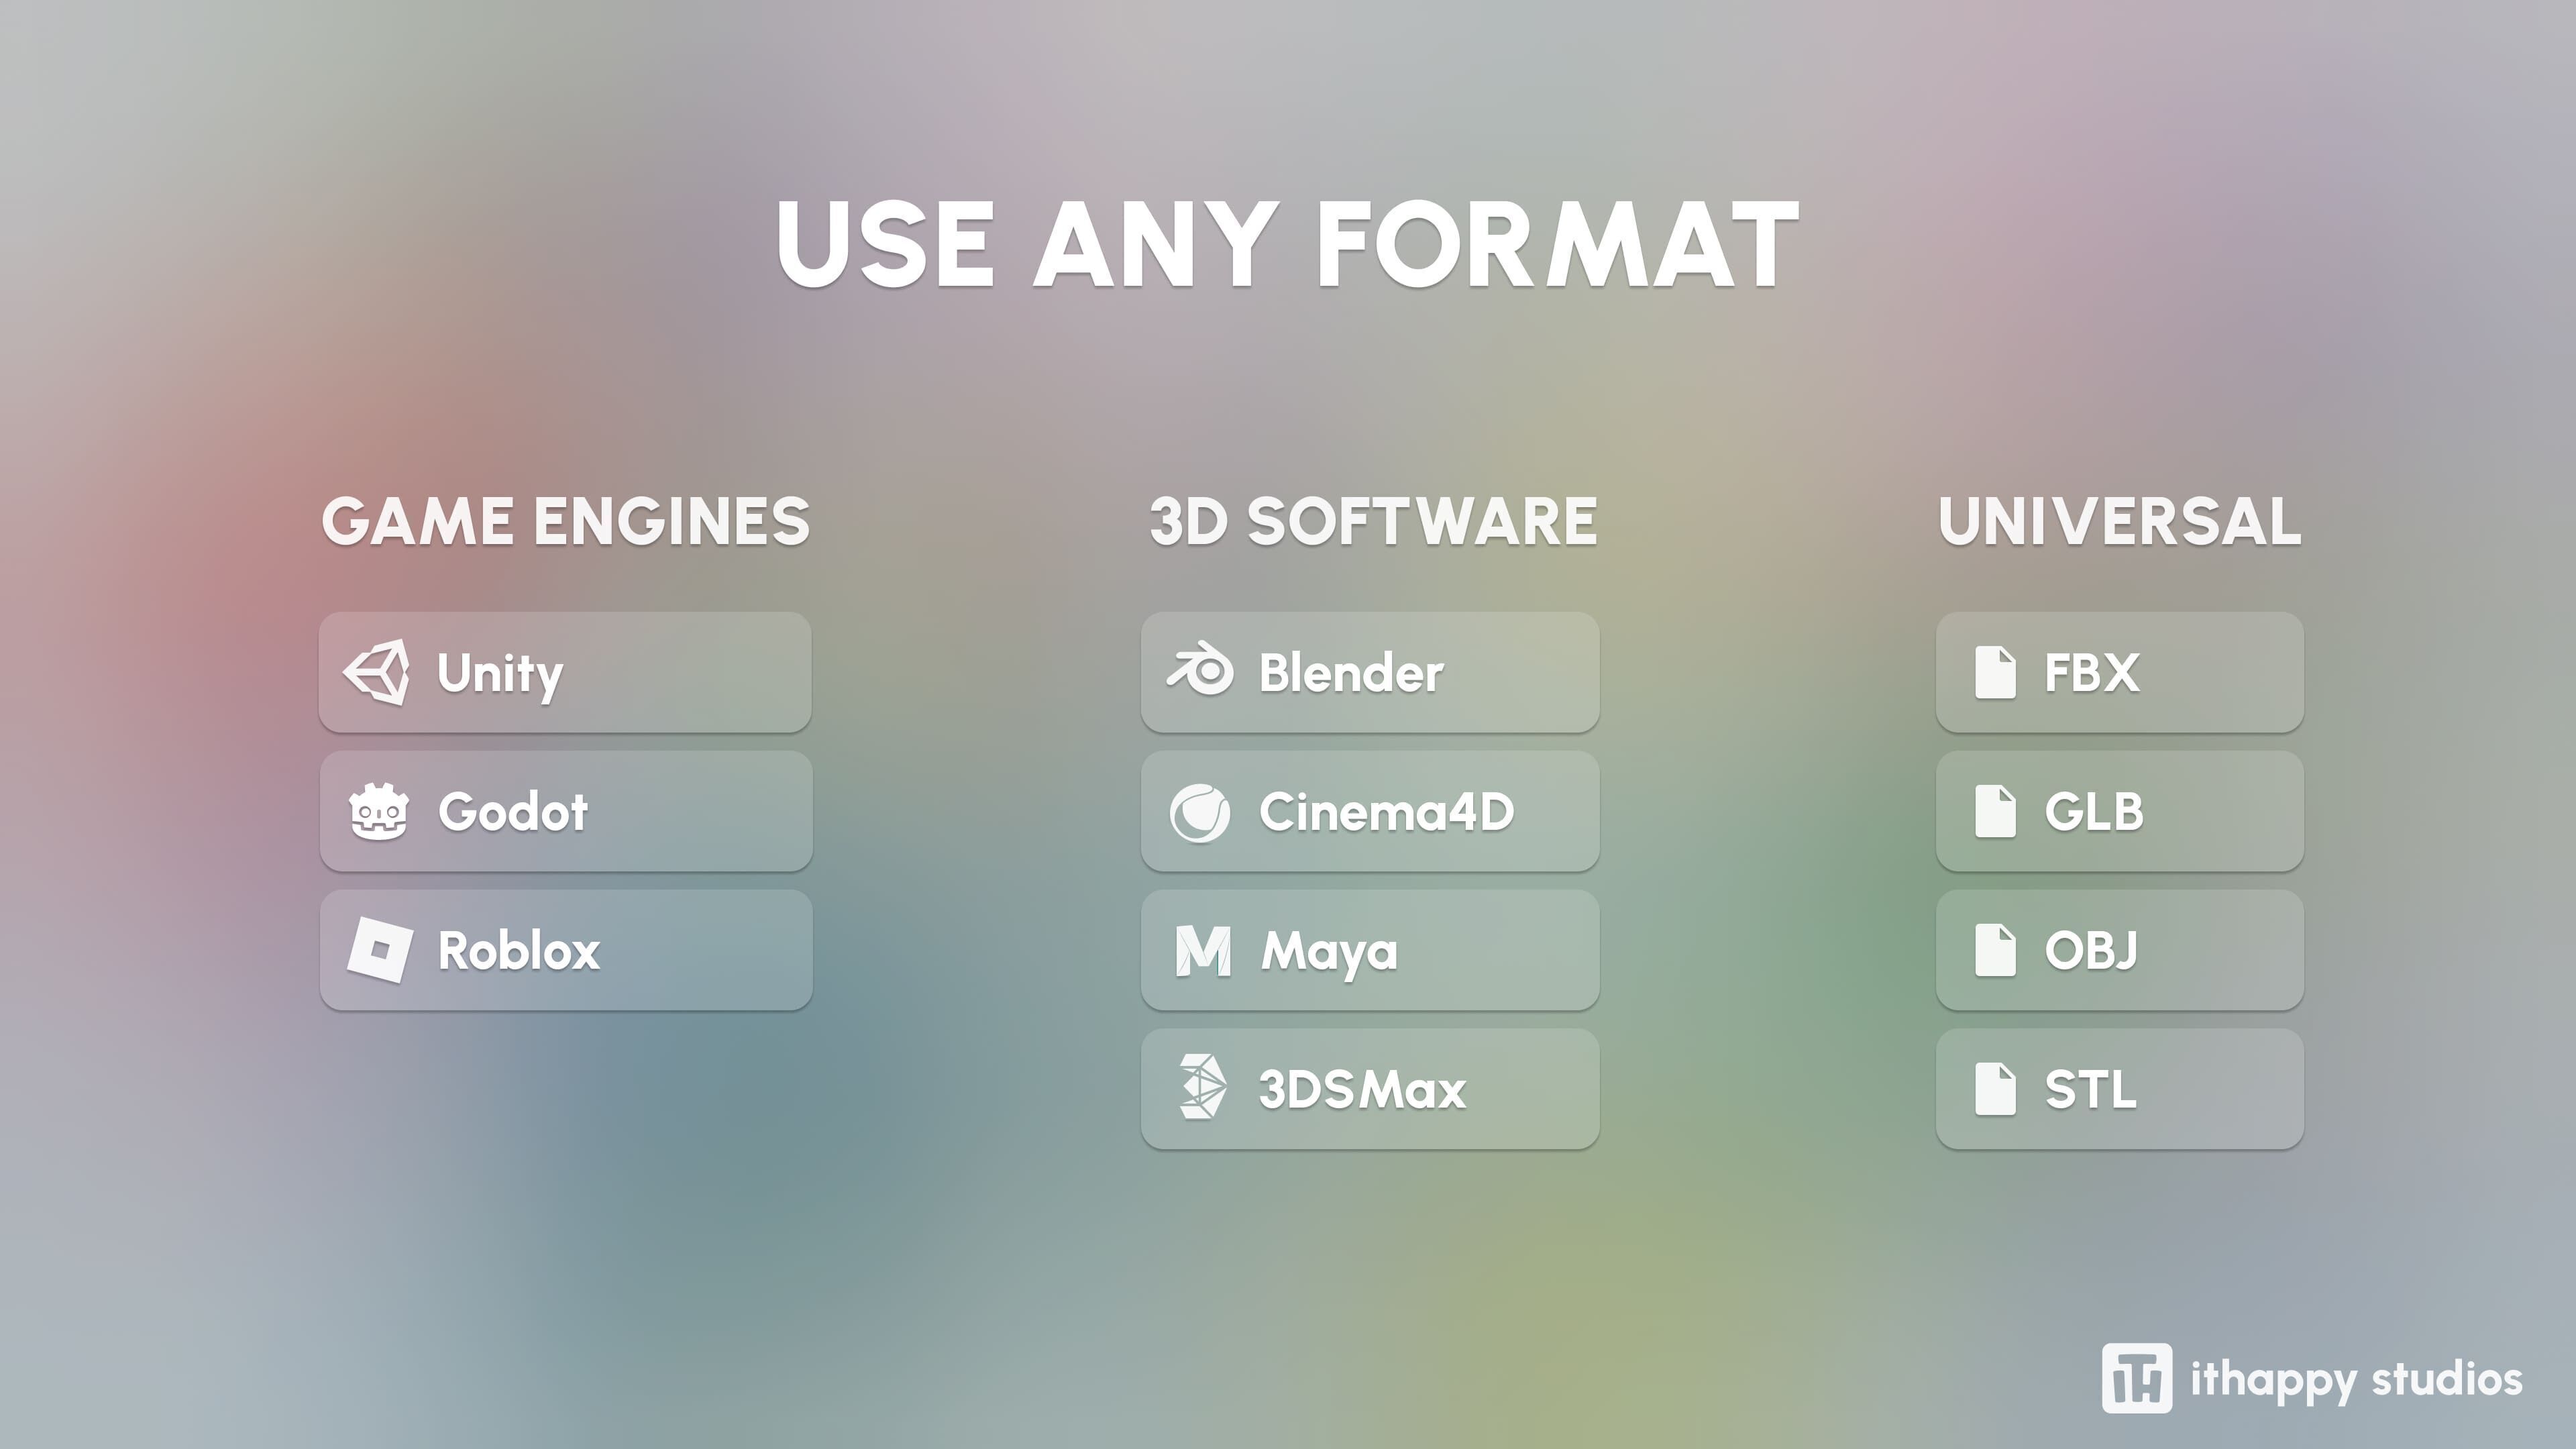Click the 3DSMax logo icon
2576x1449 pixels.
click(x=1201, y=1087)
